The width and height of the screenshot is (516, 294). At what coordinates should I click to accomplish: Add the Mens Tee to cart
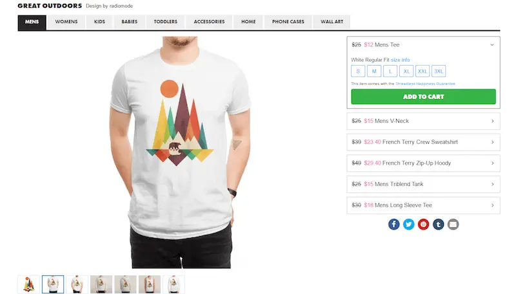[423, 96]
